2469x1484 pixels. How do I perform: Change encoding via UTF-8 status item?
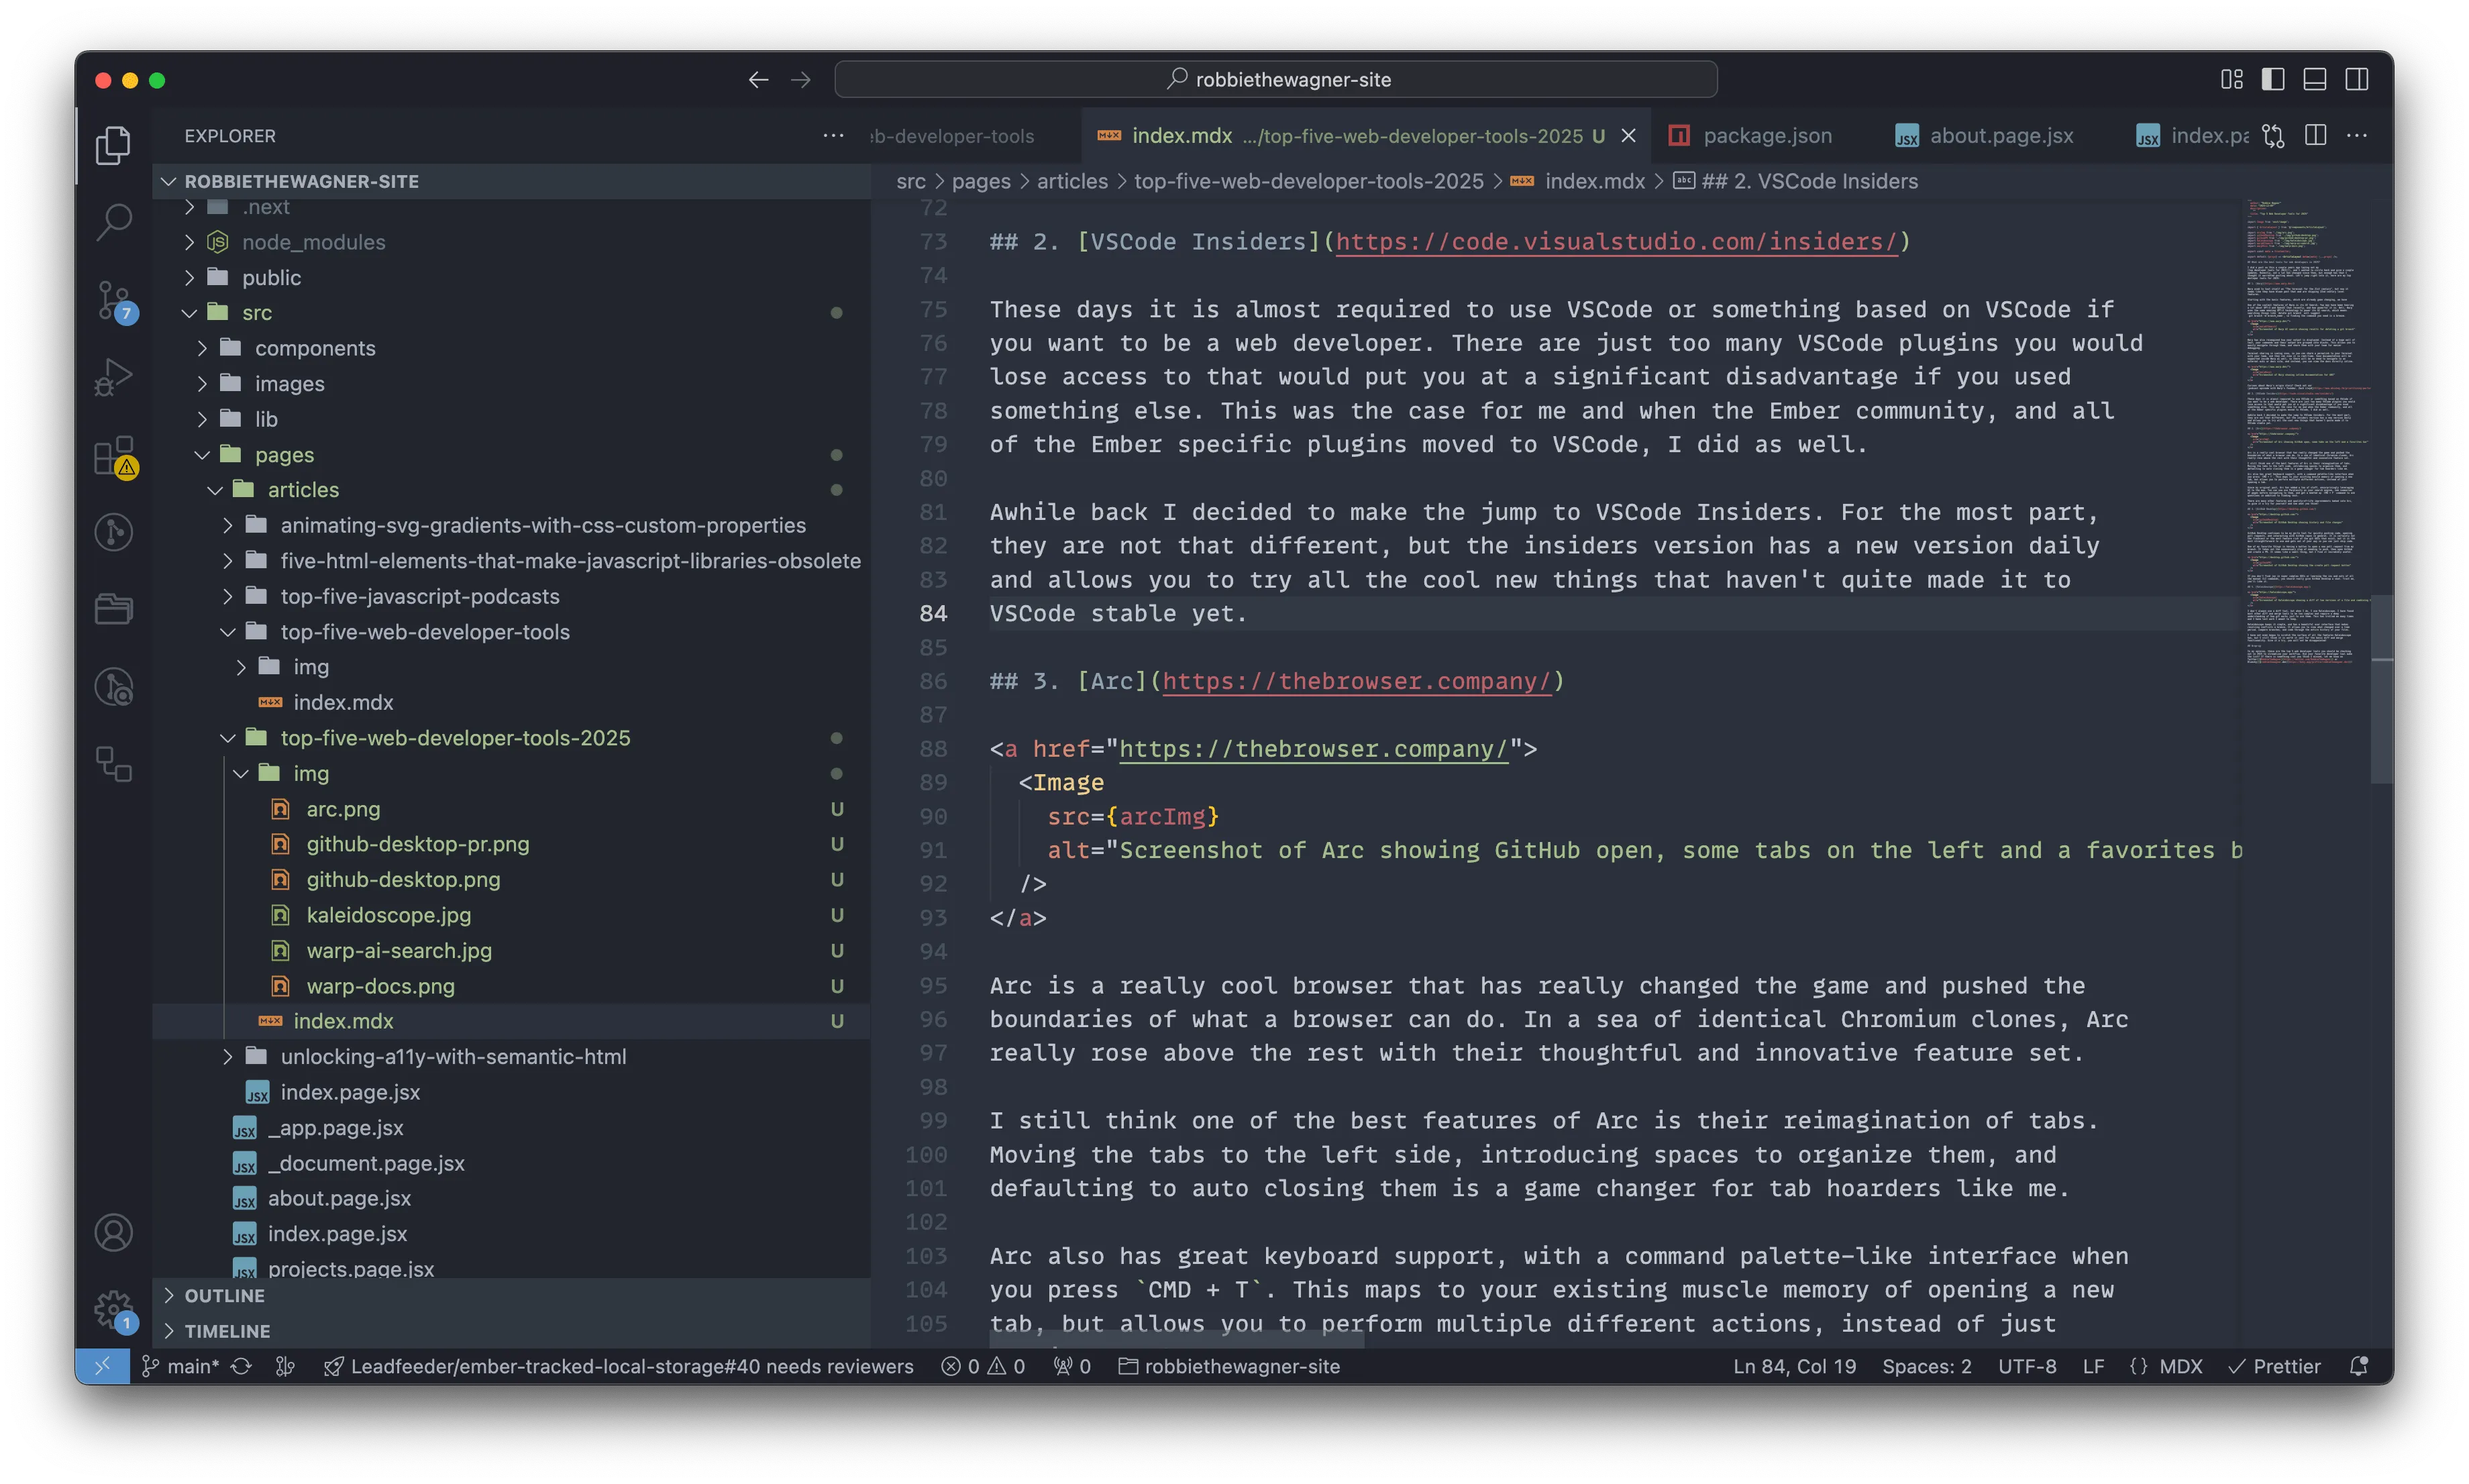pyautogui.click(x=2027, y=1366)
